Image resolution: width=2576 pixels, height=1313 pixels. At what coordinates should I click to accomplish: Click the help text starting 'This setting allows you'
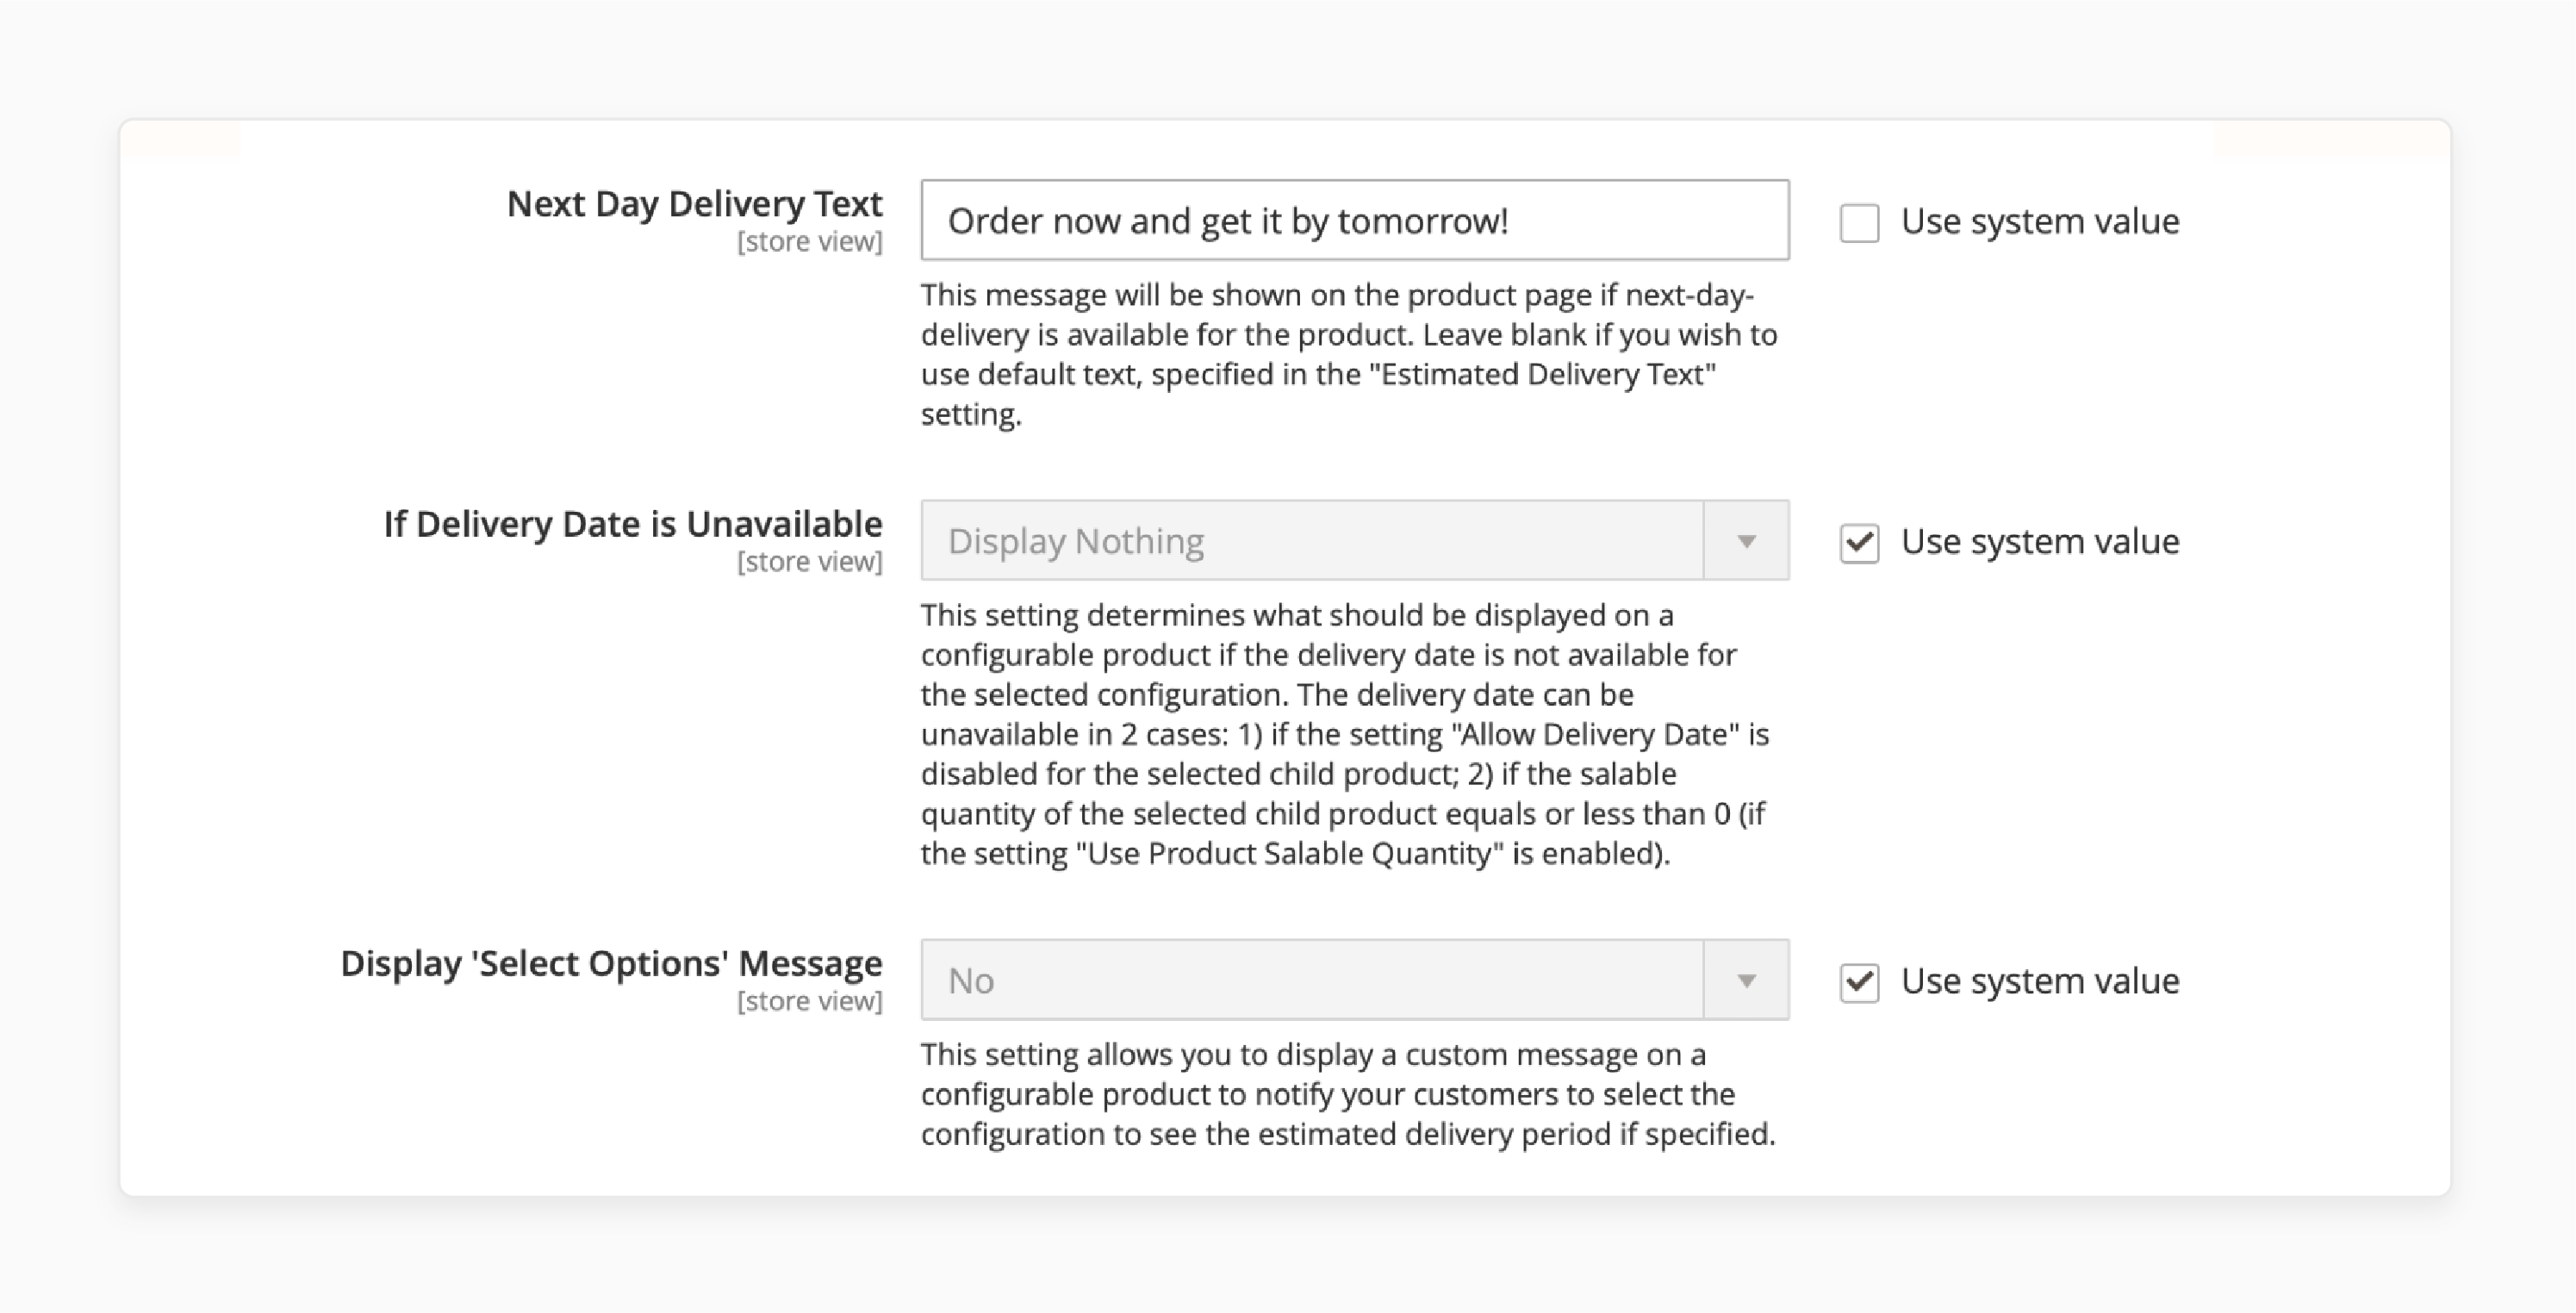click(x=1348, y=1094)
